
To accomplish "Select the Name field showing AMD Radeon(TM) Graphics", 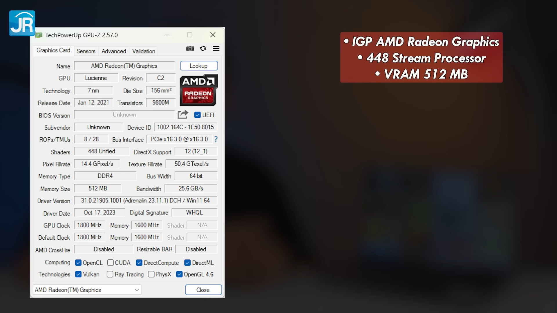I will tap(124, 66).
